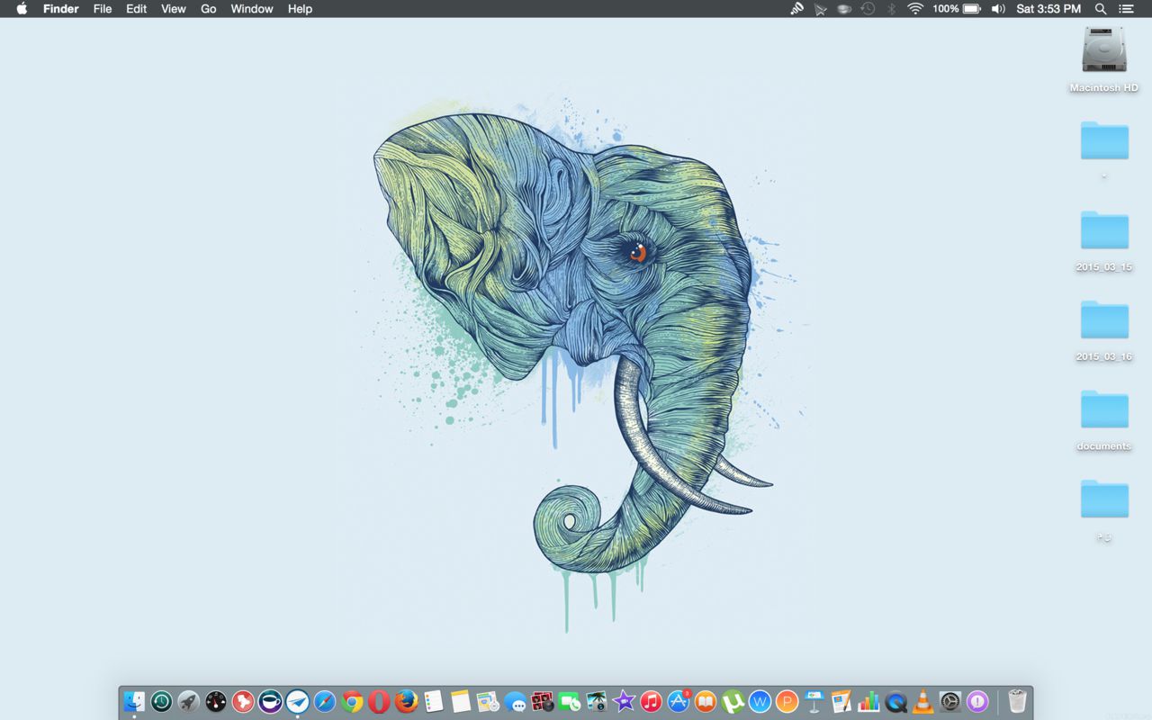Open the Trash in the dock
The image size is (1152, 720).
pyautogui.click(x=1017, y=701)
